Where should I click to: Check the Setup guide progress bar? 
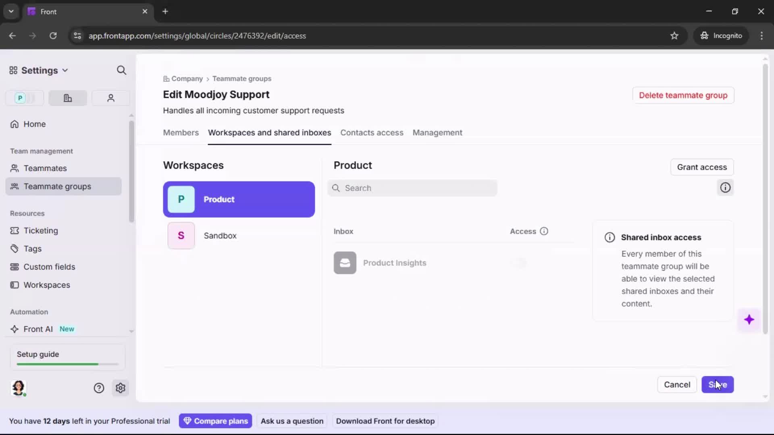point(67,364)
